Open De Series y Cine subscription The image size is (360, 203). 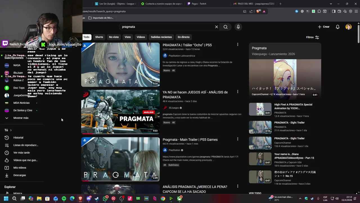pyautogui.click(x=23, y=110)
